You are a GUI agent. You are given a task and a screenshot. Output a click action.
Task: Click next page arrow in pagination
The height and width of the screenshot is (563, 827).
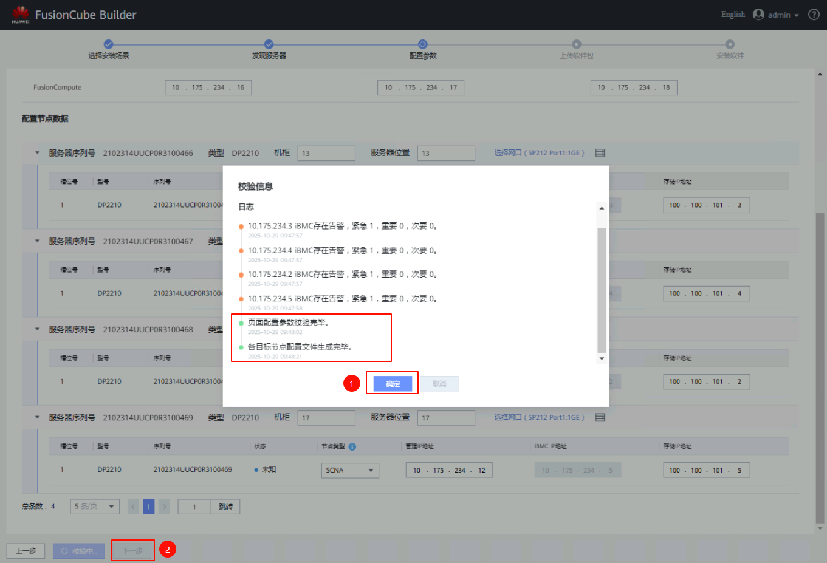(164, 507)
